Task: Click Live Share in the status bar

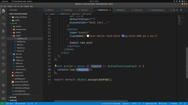Action: point(20,104)
